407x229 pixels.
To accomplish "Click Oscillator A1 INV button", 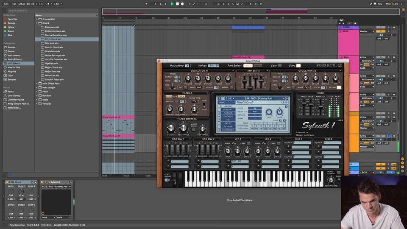I will click(x=186, y=87).
